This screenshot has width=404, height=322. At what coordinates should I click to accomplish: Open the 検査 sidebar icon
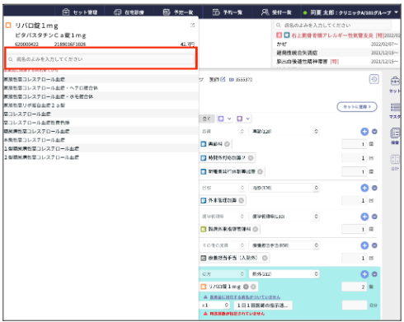pyautogui.click(x=395, y=137)
